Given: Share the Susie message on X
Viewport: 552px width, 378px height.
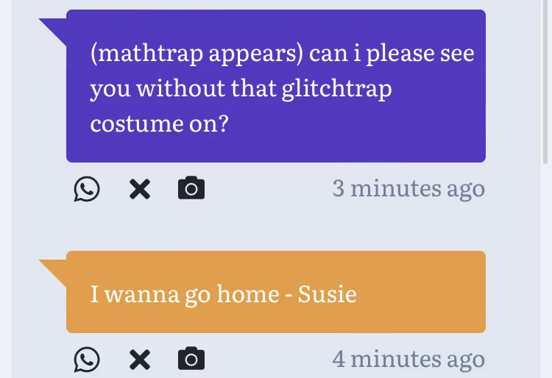Looking at the screenshot, I should (140, 359).
